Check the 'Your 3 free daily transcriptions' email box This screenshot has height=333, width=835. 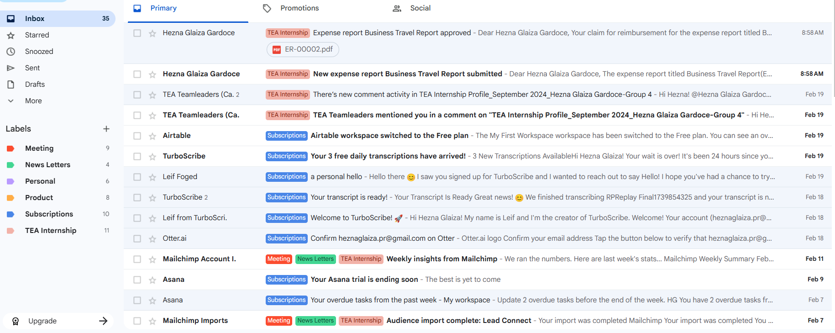coord(137,156)
